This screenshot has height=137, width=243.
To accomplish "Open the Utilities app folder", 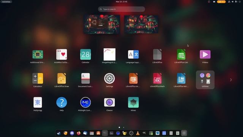I will tap(205, 80).
